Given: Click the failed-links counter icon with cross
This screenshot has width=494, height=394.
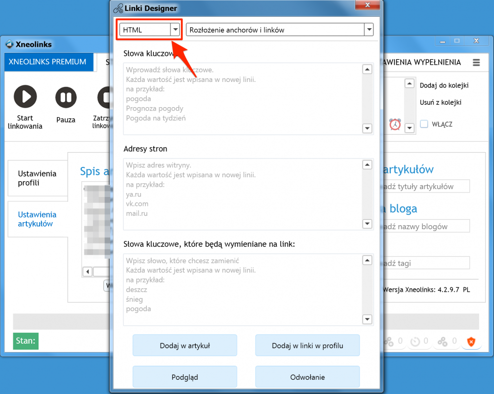Looking at the screenshot, I should [x=443, y=341].
